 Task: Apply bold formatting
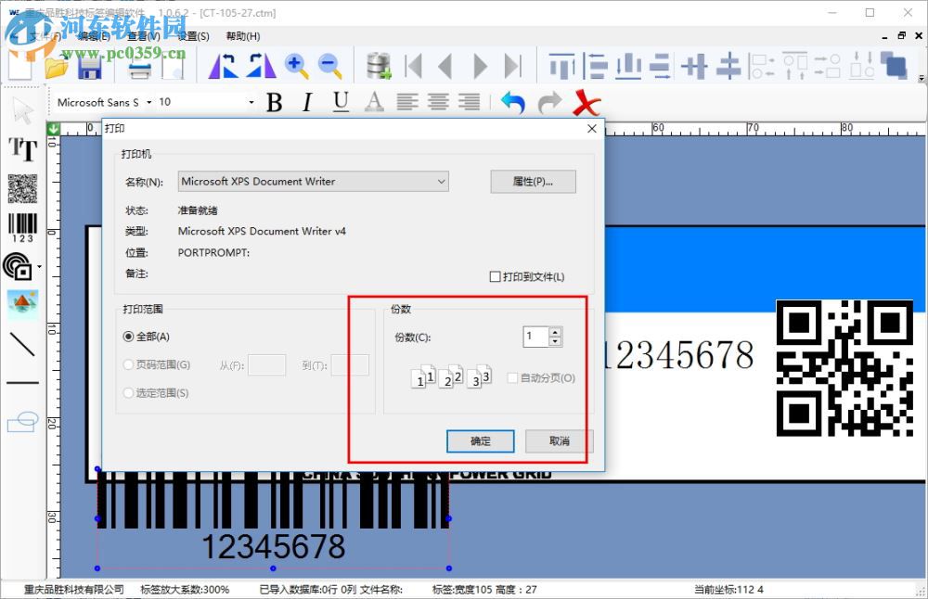(x=274, y=102)
